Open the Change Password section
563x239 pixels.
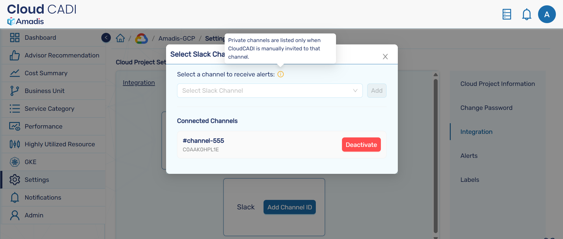pyautogui.click(x=486, y=108)
